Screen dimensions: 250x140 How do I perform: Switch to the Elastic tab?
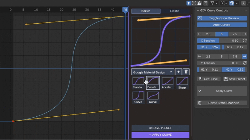175,11
